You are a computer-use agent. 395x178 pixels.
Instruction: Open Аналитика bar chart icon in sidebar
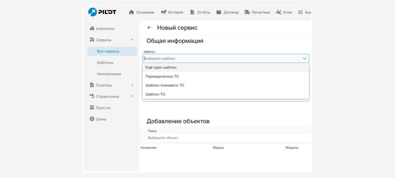coord(92,29)
